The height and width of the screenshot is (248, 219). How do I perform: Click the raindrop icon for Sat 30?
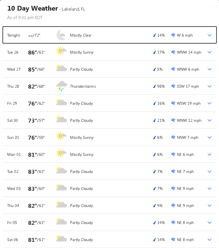click(x=154, y=120)
